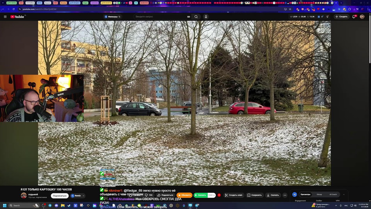Click the VPH metric label
Viewport: 371px width, 209px height.
coord(338,201)
